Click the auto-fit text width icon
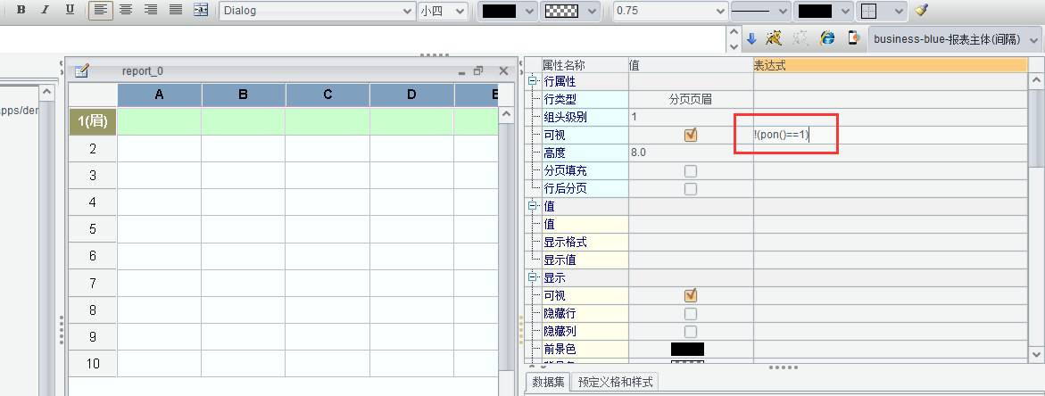Viewport: 1045px width, 396px height. (201, 10)
